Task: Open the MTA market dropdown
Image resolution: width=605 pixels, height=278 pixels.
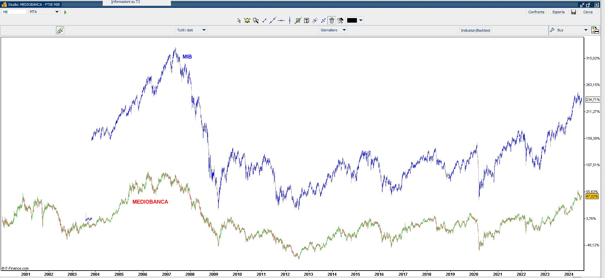Action: [x=44, y=12]
